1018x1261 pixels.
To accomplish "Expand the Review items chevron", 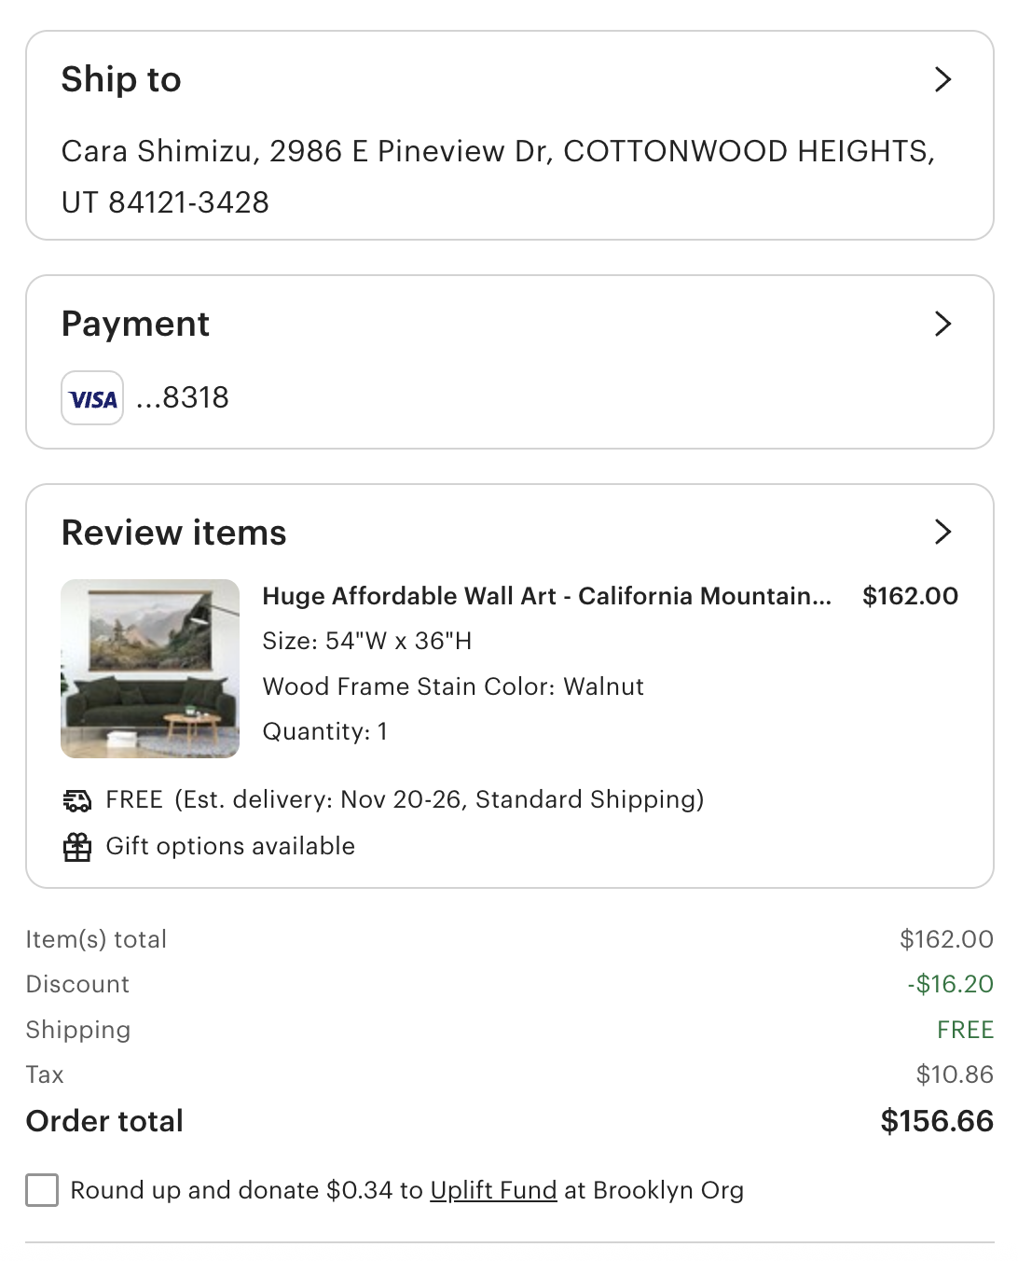I will [942, 532].
